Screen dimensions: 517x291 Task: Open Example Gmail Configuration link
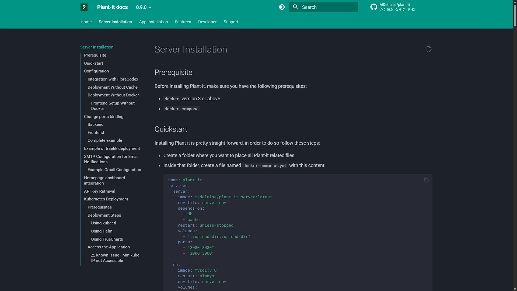pos(114,170)
